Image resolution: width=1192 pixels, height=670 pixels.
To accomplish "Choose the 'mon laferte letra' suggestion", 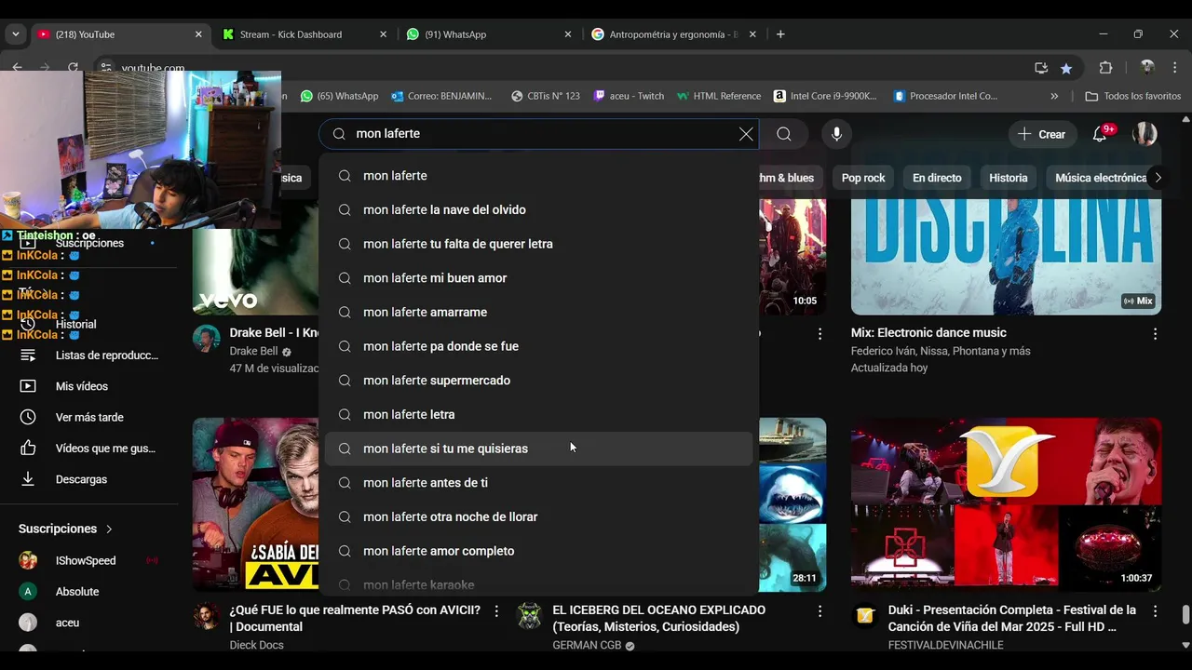I will point(537,414).
